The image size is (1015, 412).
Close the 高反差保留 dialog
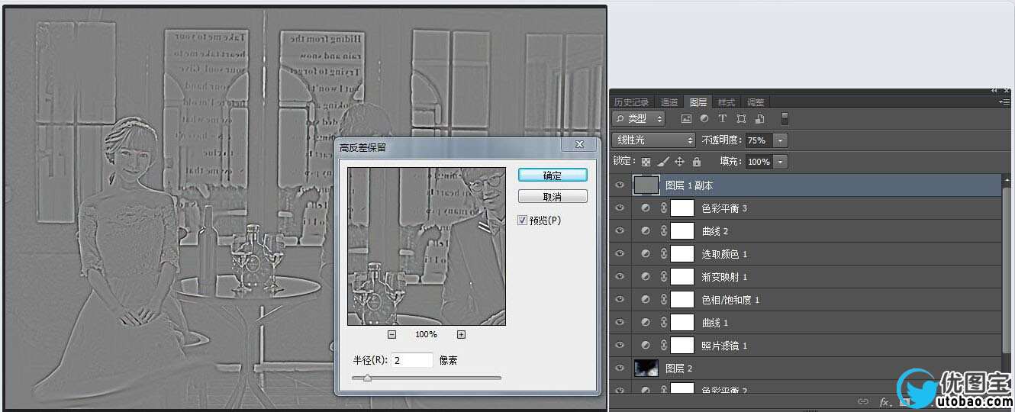(579, 144)
